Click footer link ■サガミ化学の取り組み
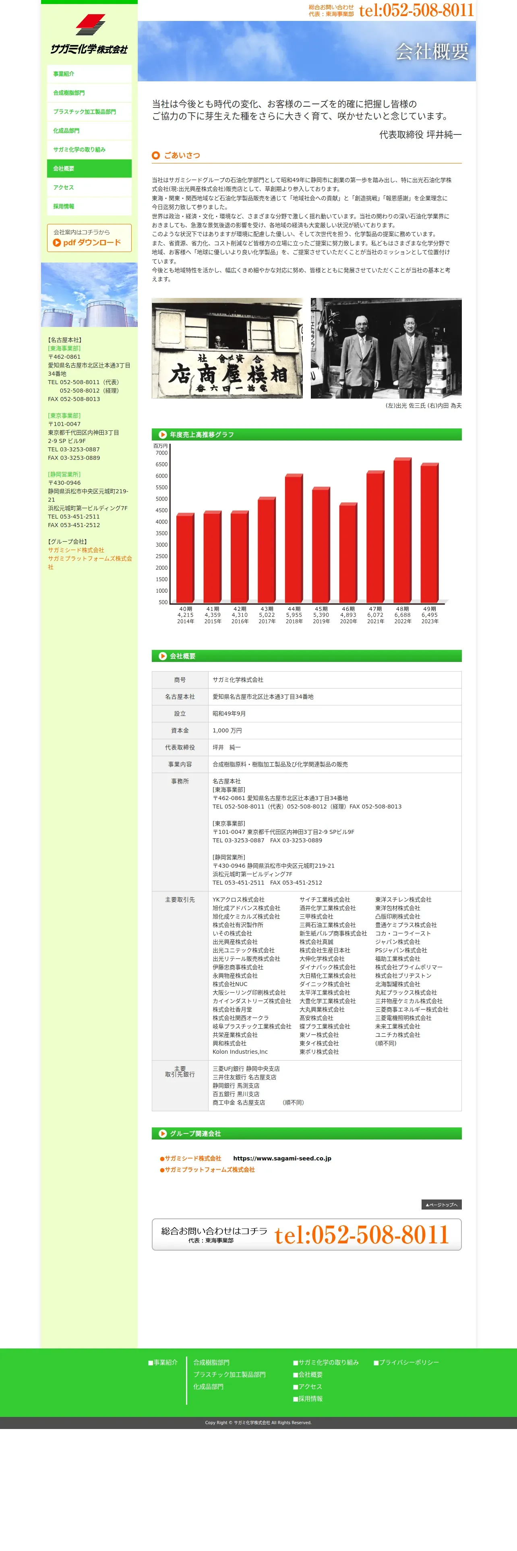Viewport: 517px width, 1551px height. click(326, 1363)
